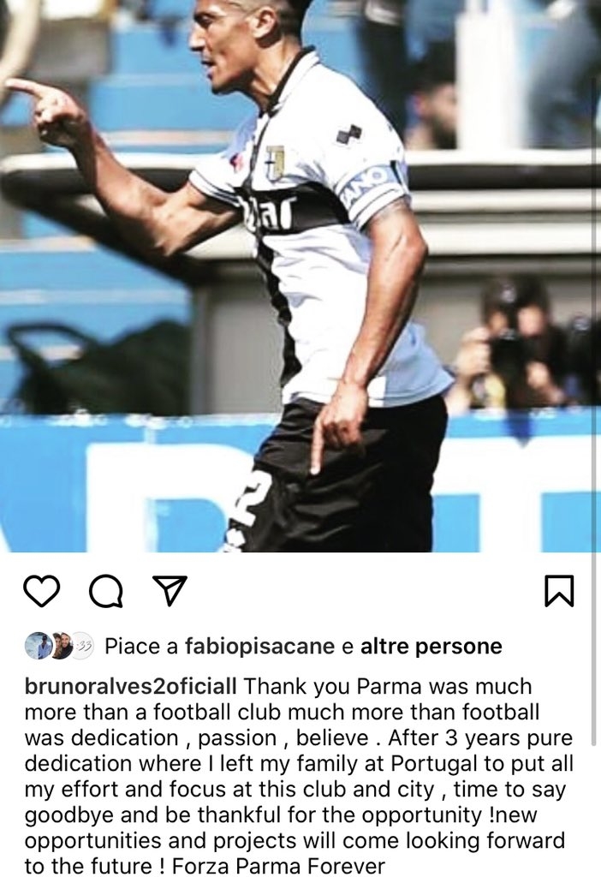The height and width of the screenshot is (877, 601).
Task: Open fabiopisacane profile link
Action: [x=259, y=647]
